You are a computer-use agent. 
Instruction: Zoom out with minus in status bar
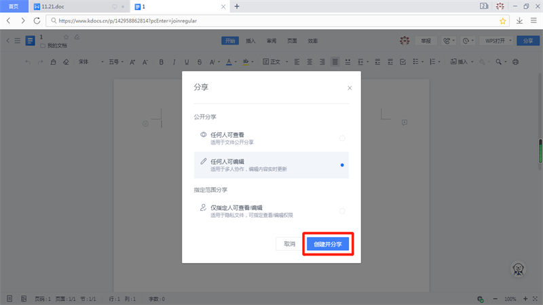495,299
